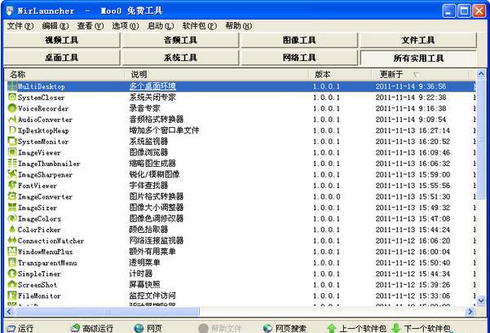490x333 pixels.
Task: Go to 下一个软件包 (next package) arrow
Action: 396,327
